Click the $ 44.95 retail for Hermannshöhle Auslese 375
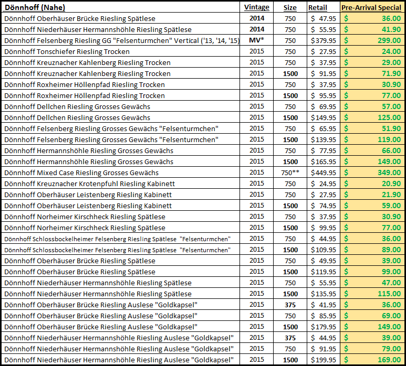 pyautogui.click(x=324, y=338)
